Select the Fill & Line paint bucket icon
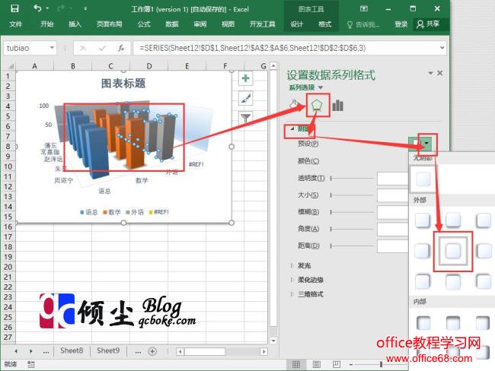The height and width of the screenshot is (371, 495). [294, 105]
